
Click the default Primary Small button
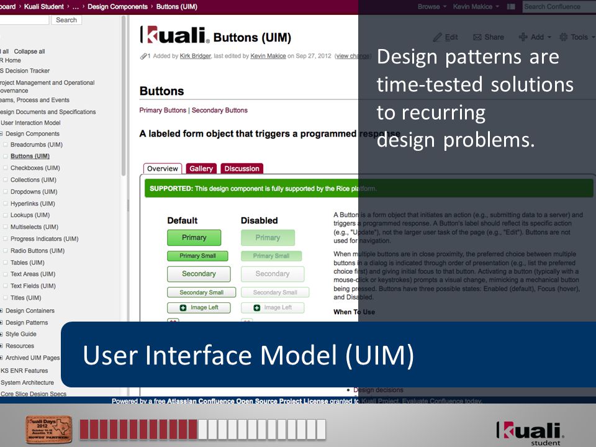pos(197,256)
